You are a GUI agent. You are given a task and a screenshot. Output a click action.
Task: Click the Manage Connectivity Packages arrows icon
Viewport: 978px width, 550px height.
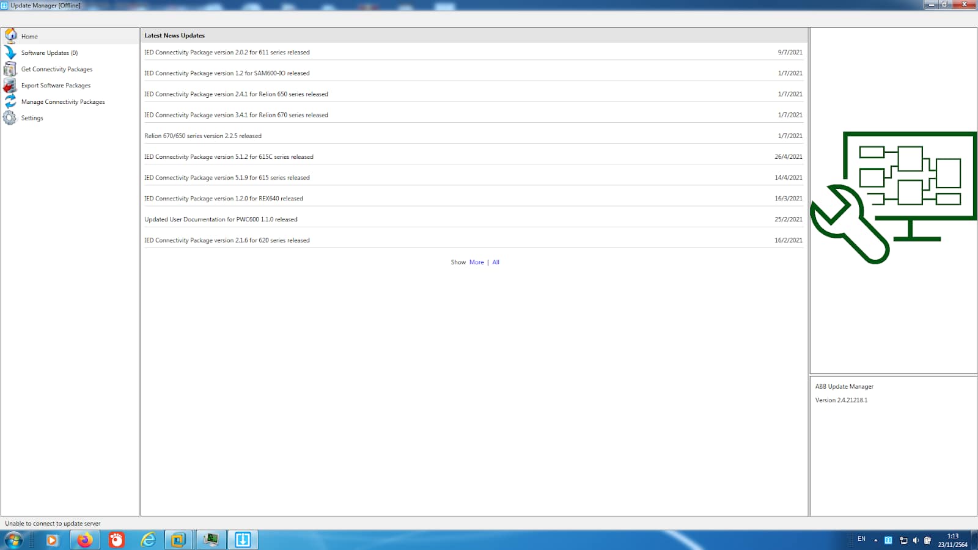[10, 101]
